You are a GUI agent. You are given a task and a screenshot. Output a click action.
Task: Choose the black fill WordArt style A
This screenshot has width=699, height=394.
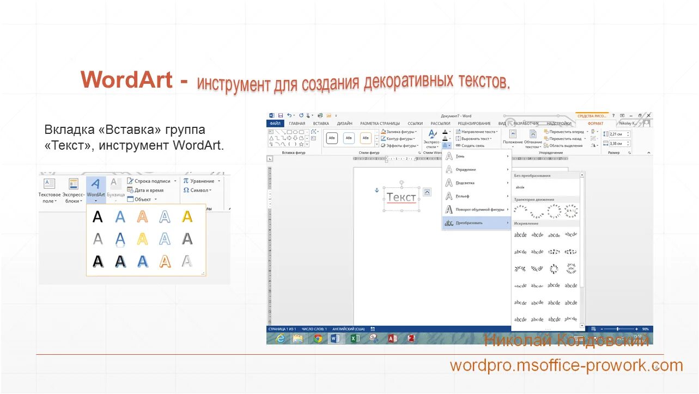click(x=98, y=217)
